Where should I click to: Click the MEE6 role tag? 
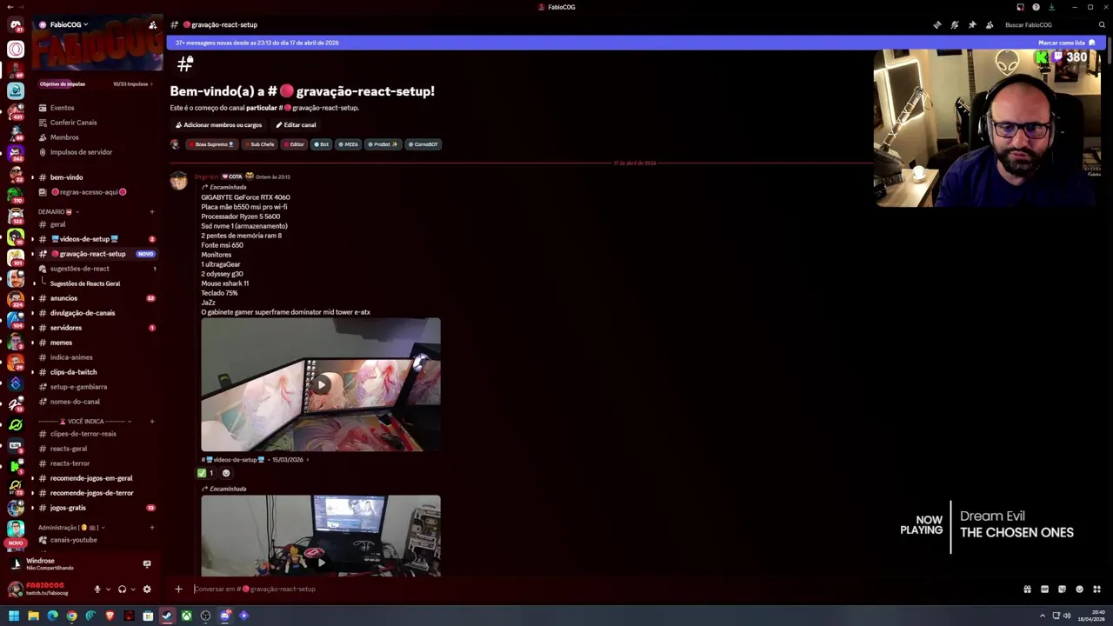click(348, 144)
